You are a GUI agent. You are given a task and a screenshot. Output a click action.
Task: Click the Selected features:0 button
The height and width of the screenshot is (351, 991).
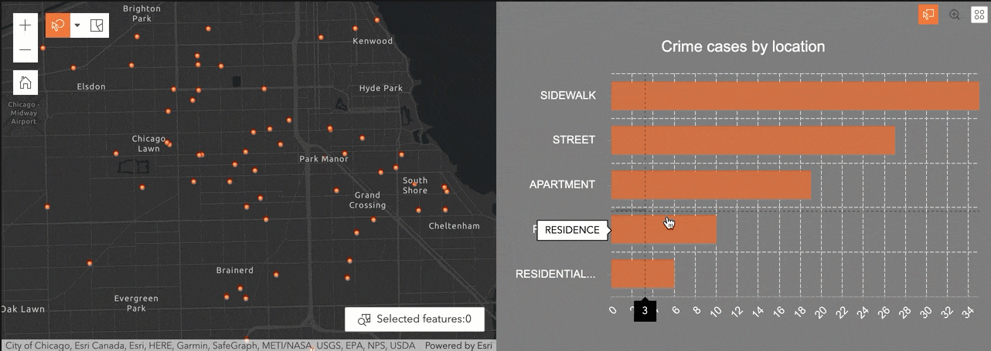pos(415,319)
